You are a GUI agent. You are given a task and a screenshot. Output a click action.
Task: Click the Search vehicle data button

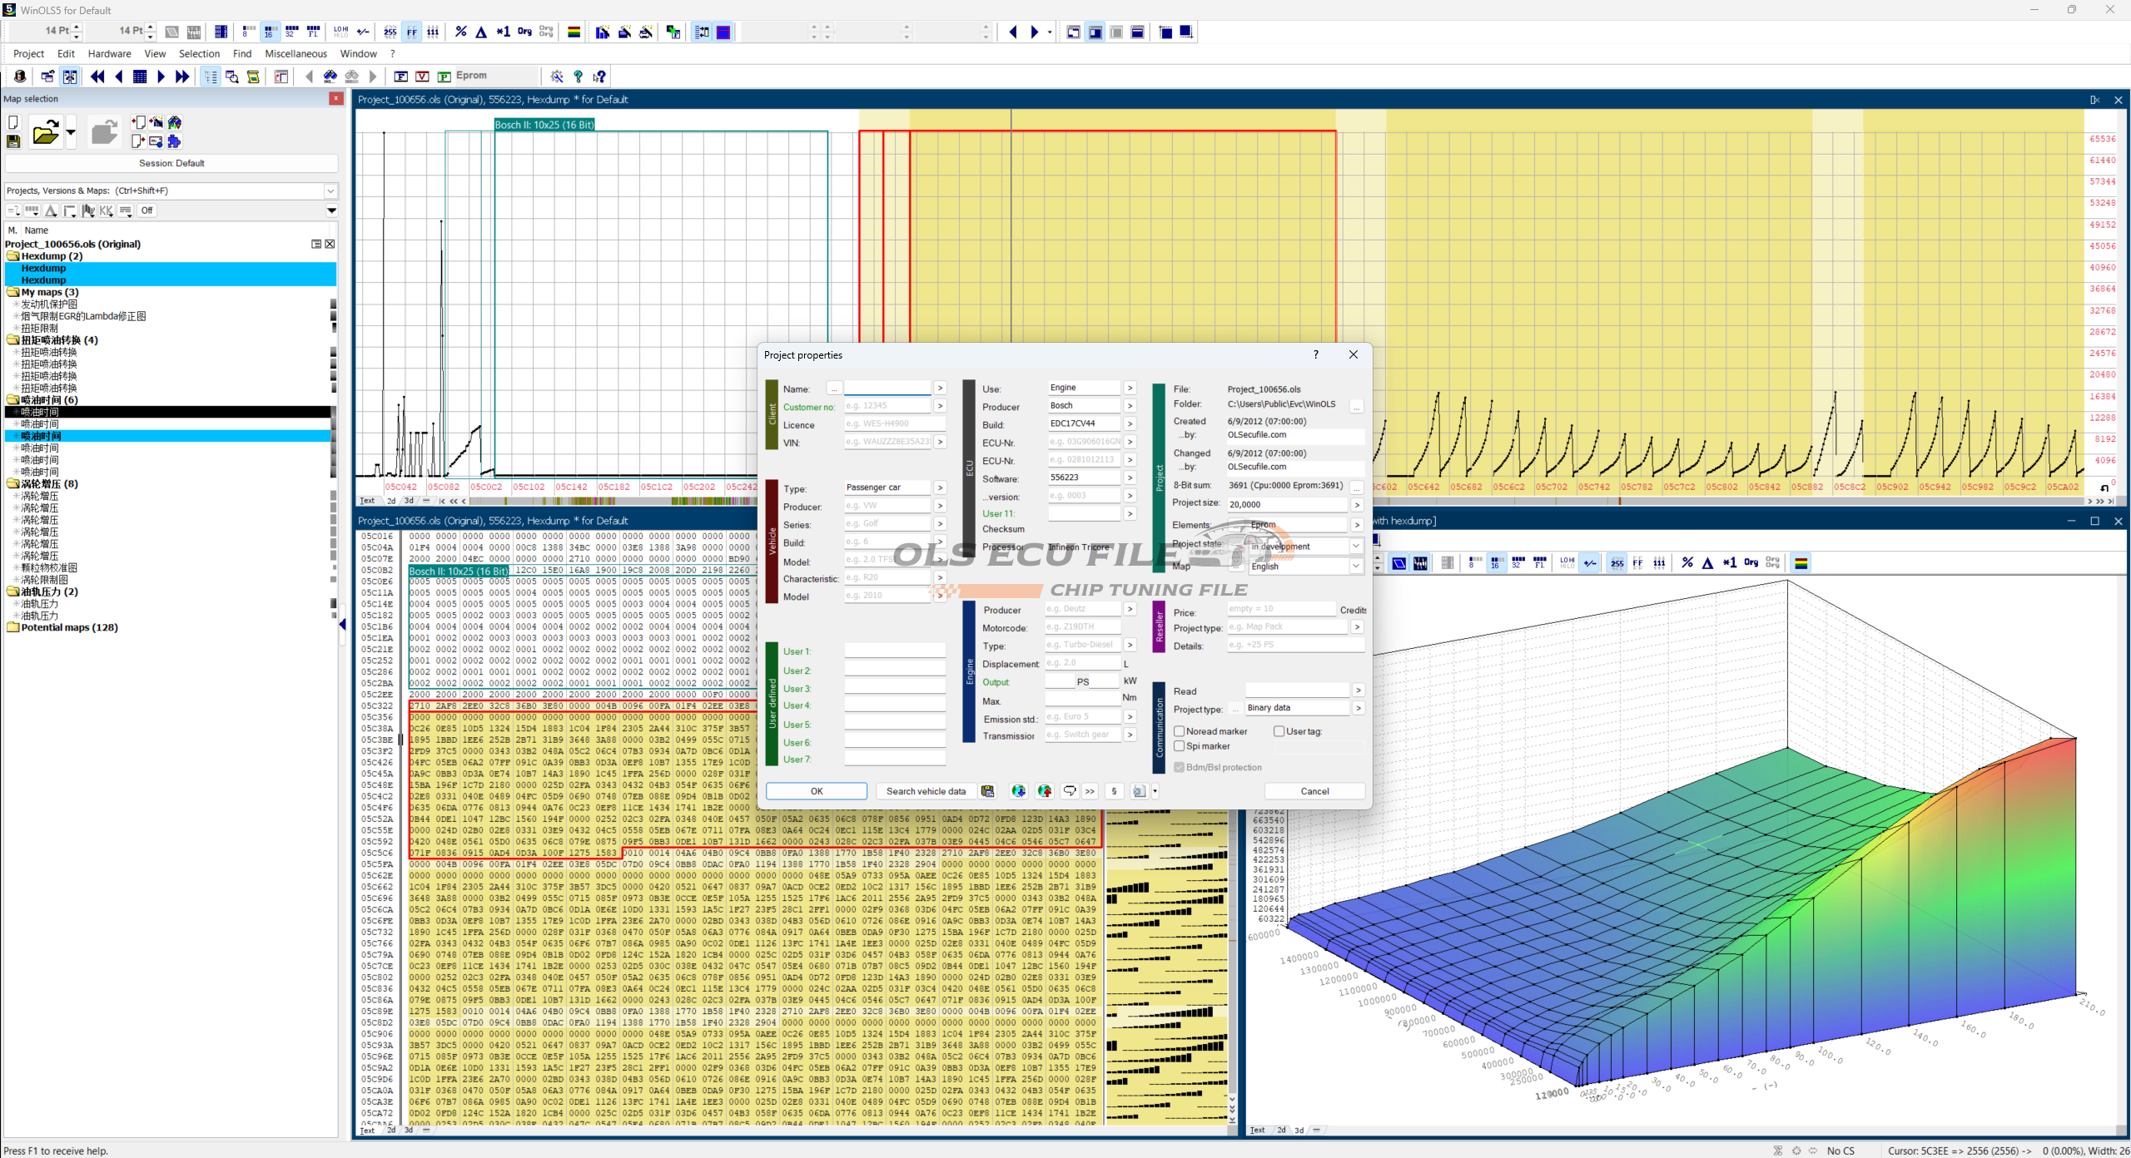point(925,791)
